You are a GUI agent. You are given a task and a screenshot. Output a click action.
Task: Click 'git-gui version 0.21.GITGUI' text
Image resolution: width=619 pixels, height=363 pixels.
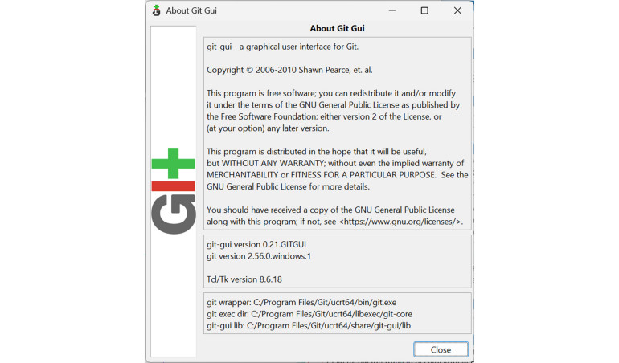[x=256, y=245]
